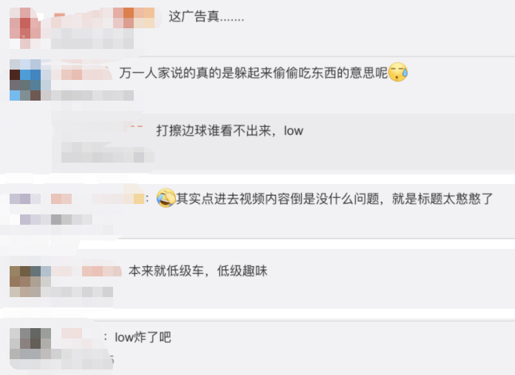Open the blue avatar beside "万一人家说的" comment
This screenshot has width=515, height=375.
click(26, 80)
